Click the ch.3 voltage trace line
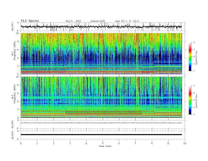208x161 pixels. (101, 123)
